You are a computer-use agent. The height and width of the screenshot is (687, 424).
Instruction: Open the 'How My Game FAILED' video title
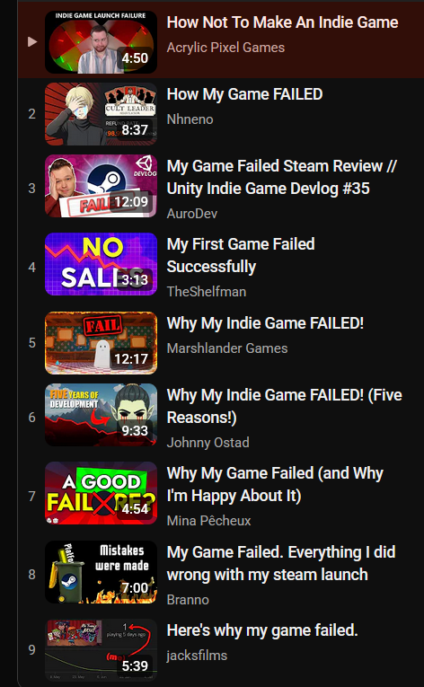[244, 94]
